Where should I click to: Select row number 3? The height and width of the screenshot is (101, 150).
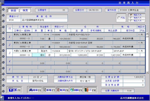[x=10, y=53]
